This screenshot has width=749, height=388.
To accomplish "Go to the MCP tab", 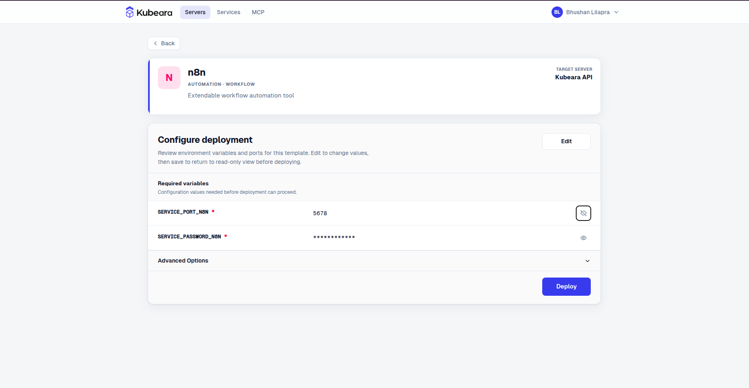I will pyautogui.click(x=258, y=12).
